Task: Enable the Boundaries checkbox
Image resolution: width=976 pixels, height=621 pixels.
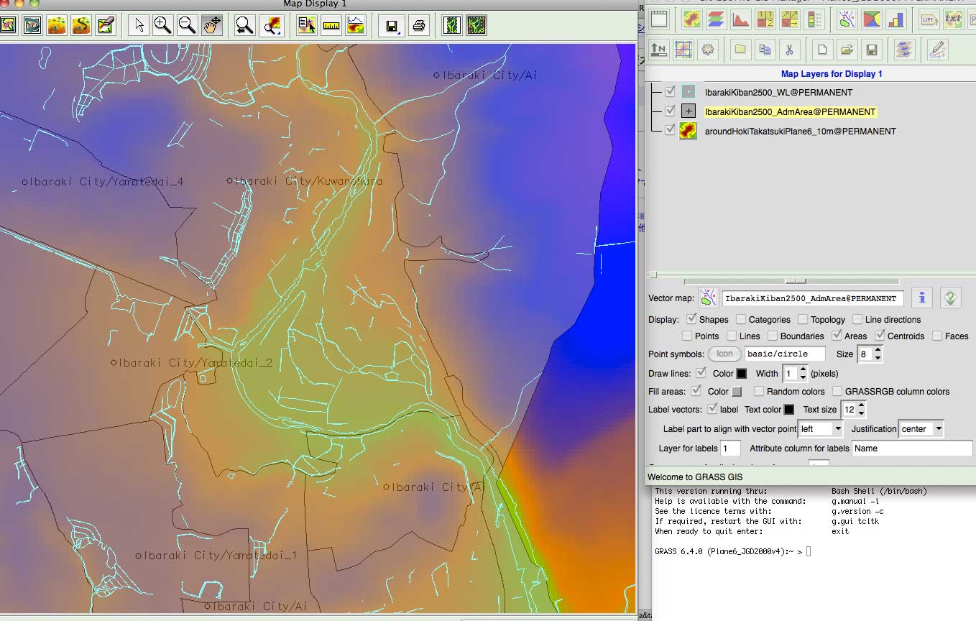Action: point(773,336)
